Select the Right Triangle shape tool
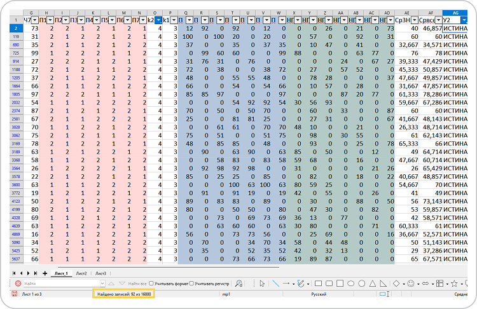The height and width of the screenshot is (309, 477). [384, 284]
